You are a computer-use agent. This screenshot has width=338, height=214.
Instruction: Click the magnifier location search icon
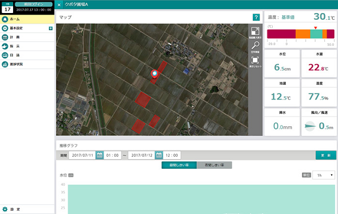(x=255, y=47)
